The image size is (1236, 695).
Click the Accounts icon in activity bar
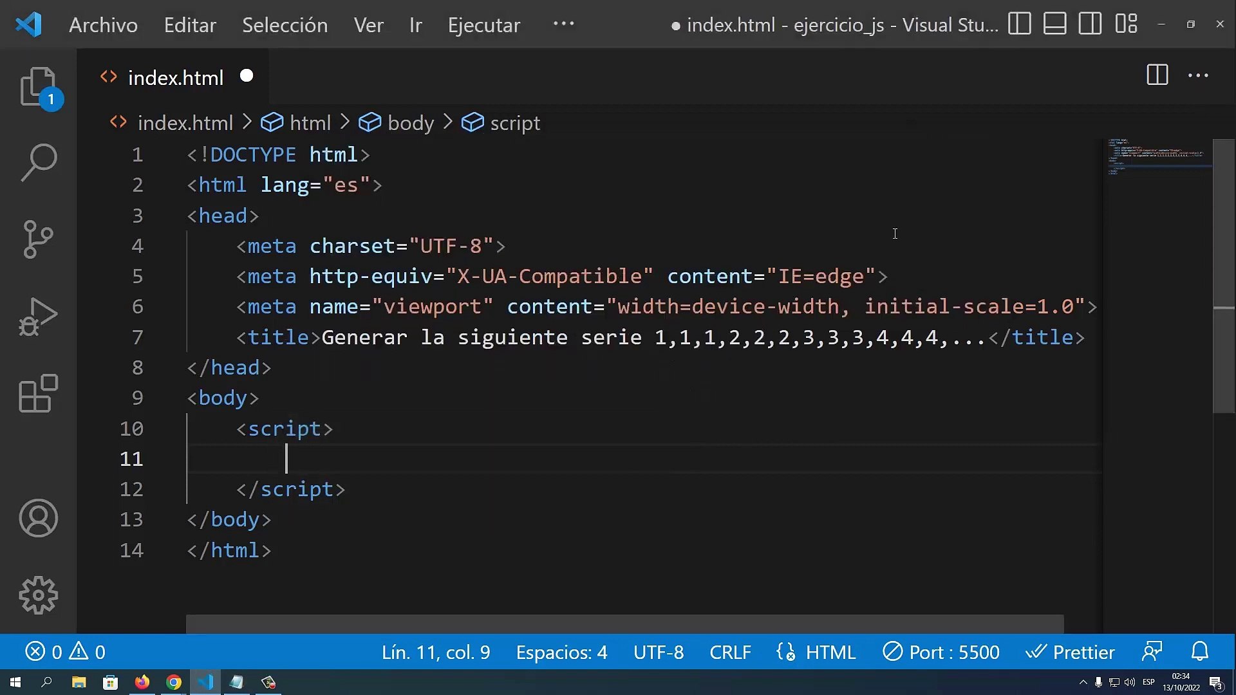(x=38, y=518)
